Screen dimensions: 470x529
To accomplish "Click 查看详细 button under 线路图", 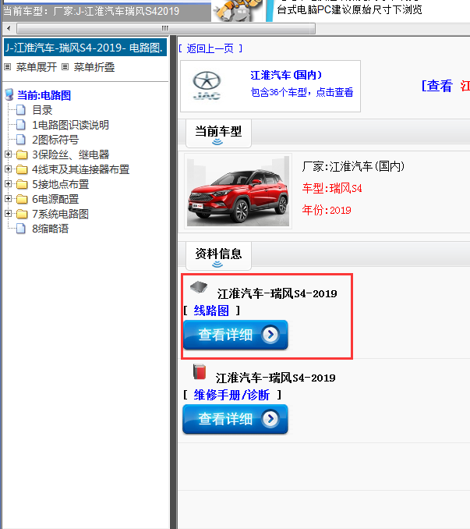I will [235, 335].
